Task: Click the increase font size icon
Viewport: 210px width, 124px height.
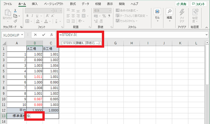Action: click(x=47, y=16)
